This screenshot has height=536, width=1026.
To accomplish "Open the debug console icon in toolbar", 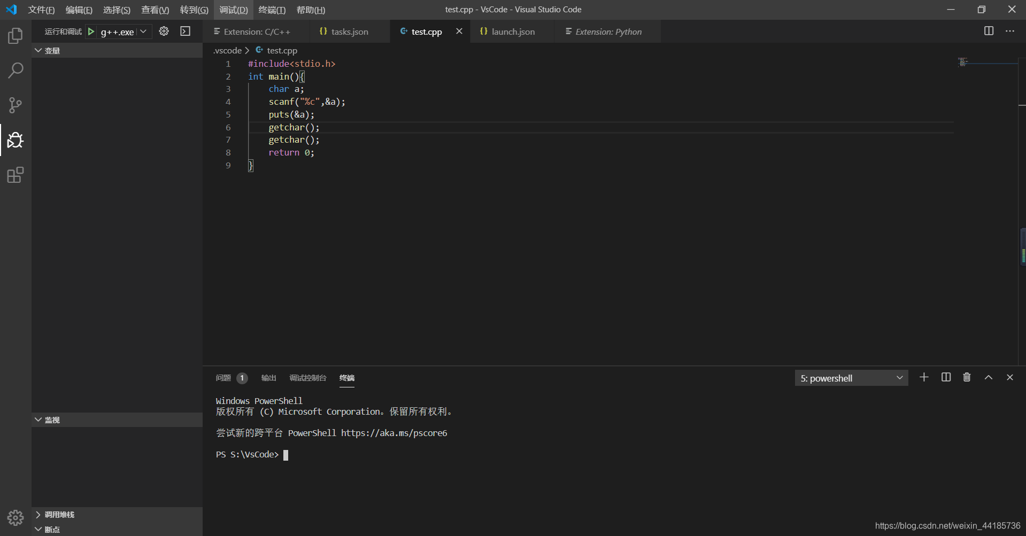I will click(x=186, y=32).
